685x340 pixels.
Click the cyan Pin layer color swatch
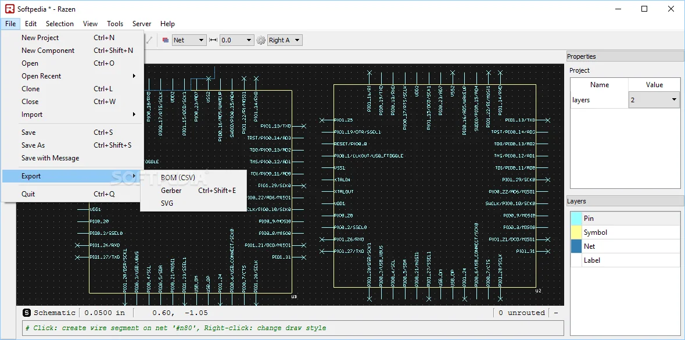(576, 219)
